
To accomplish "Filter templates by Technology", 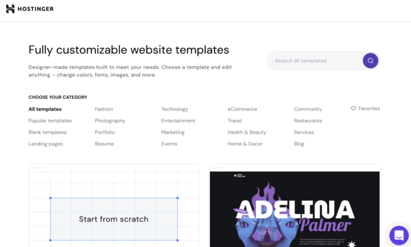I will click(x=175, y=109).
